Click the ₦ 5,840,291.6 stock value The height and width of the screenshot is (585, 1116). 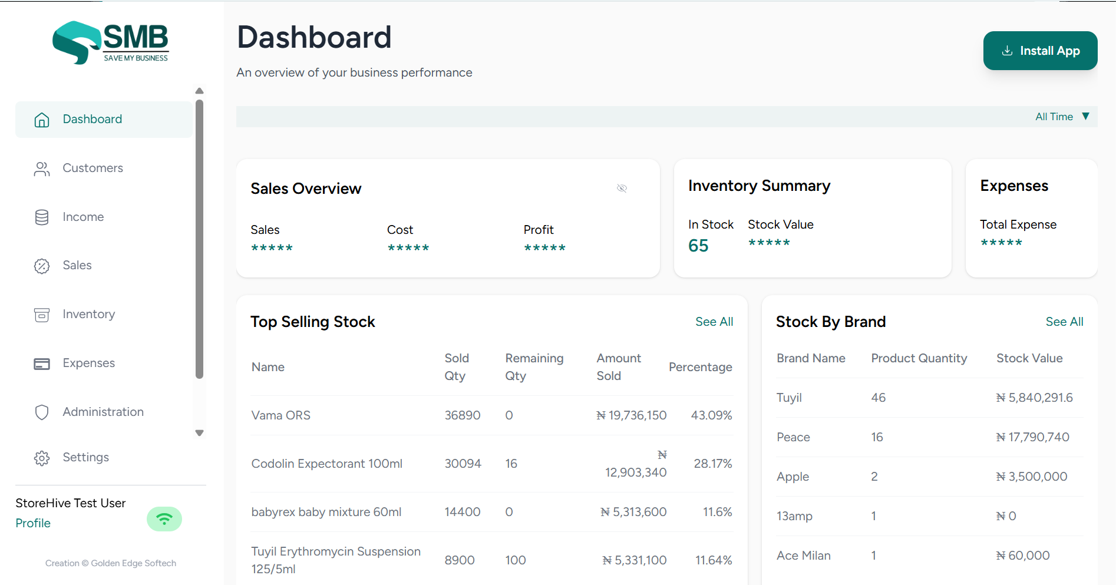tap(1034, 398)
